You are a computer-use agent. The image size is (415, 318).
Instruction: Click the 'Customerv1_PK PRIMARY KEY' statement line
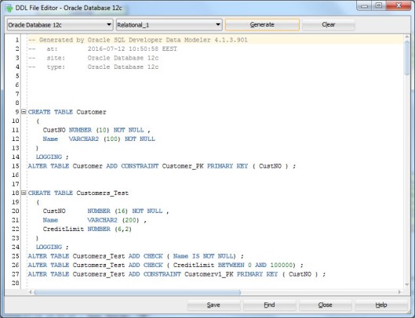[x=177, y=274]
